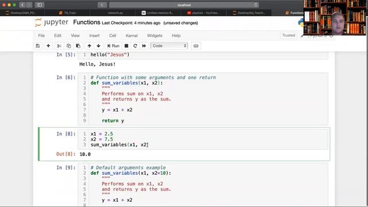Click the def sum_variables(x1, x2): line
The width and height of the screenshot is (368, 207).
point(126,83)
